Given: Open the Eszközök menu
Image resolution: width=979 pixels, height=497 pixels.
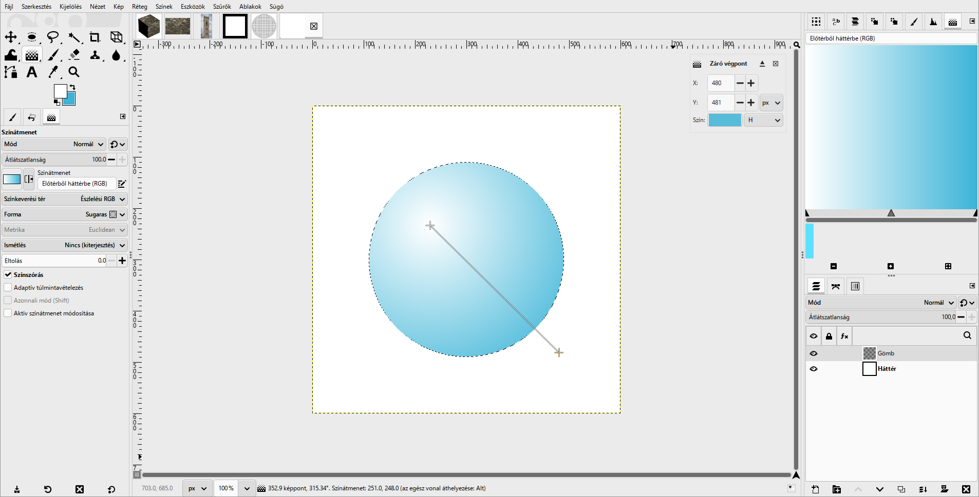Looking at the screenshot, I should [193, 7].
